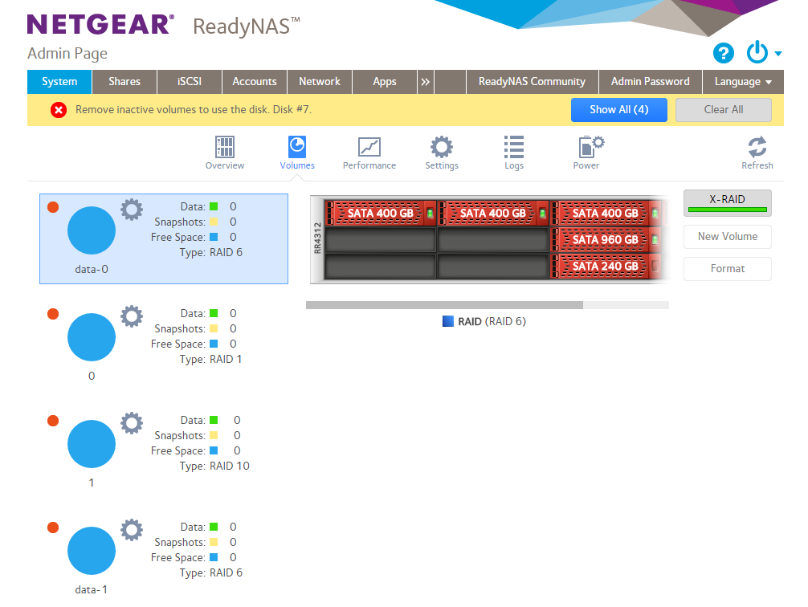The height and width of the screenshot is (607, 808).
Task: Switch to the Accounts tab
Action: 255,81
